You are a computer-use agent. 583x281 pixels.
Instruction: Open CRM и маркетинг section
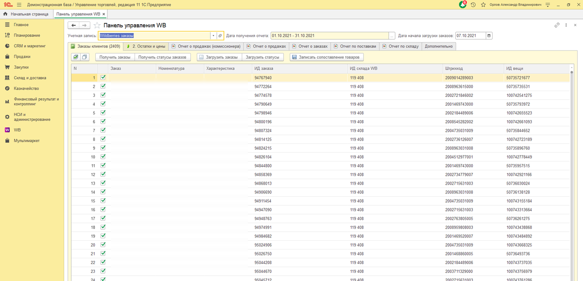coord(29,46)
